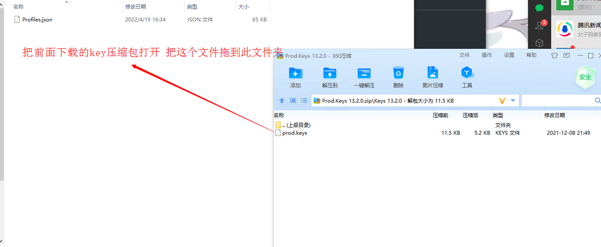Open the 文件 menu in 360压缩
Viewport: 601px width, 247px height.
tap(464, 55)
